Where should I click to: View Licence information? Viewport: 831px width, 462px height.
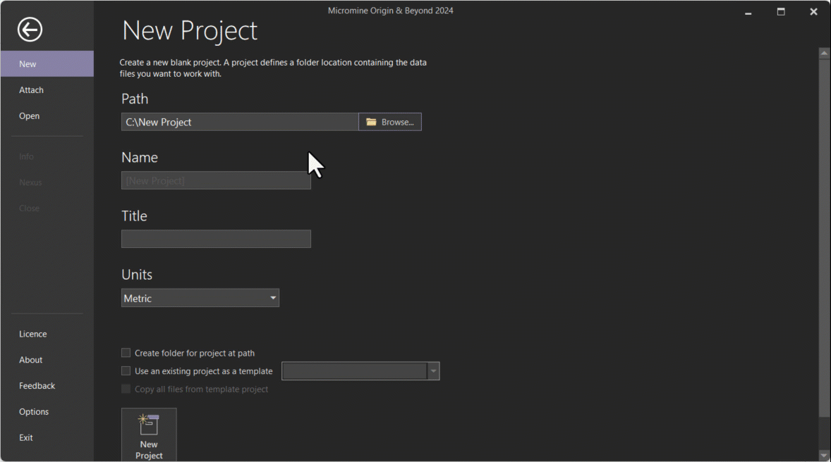click(32, 333)
